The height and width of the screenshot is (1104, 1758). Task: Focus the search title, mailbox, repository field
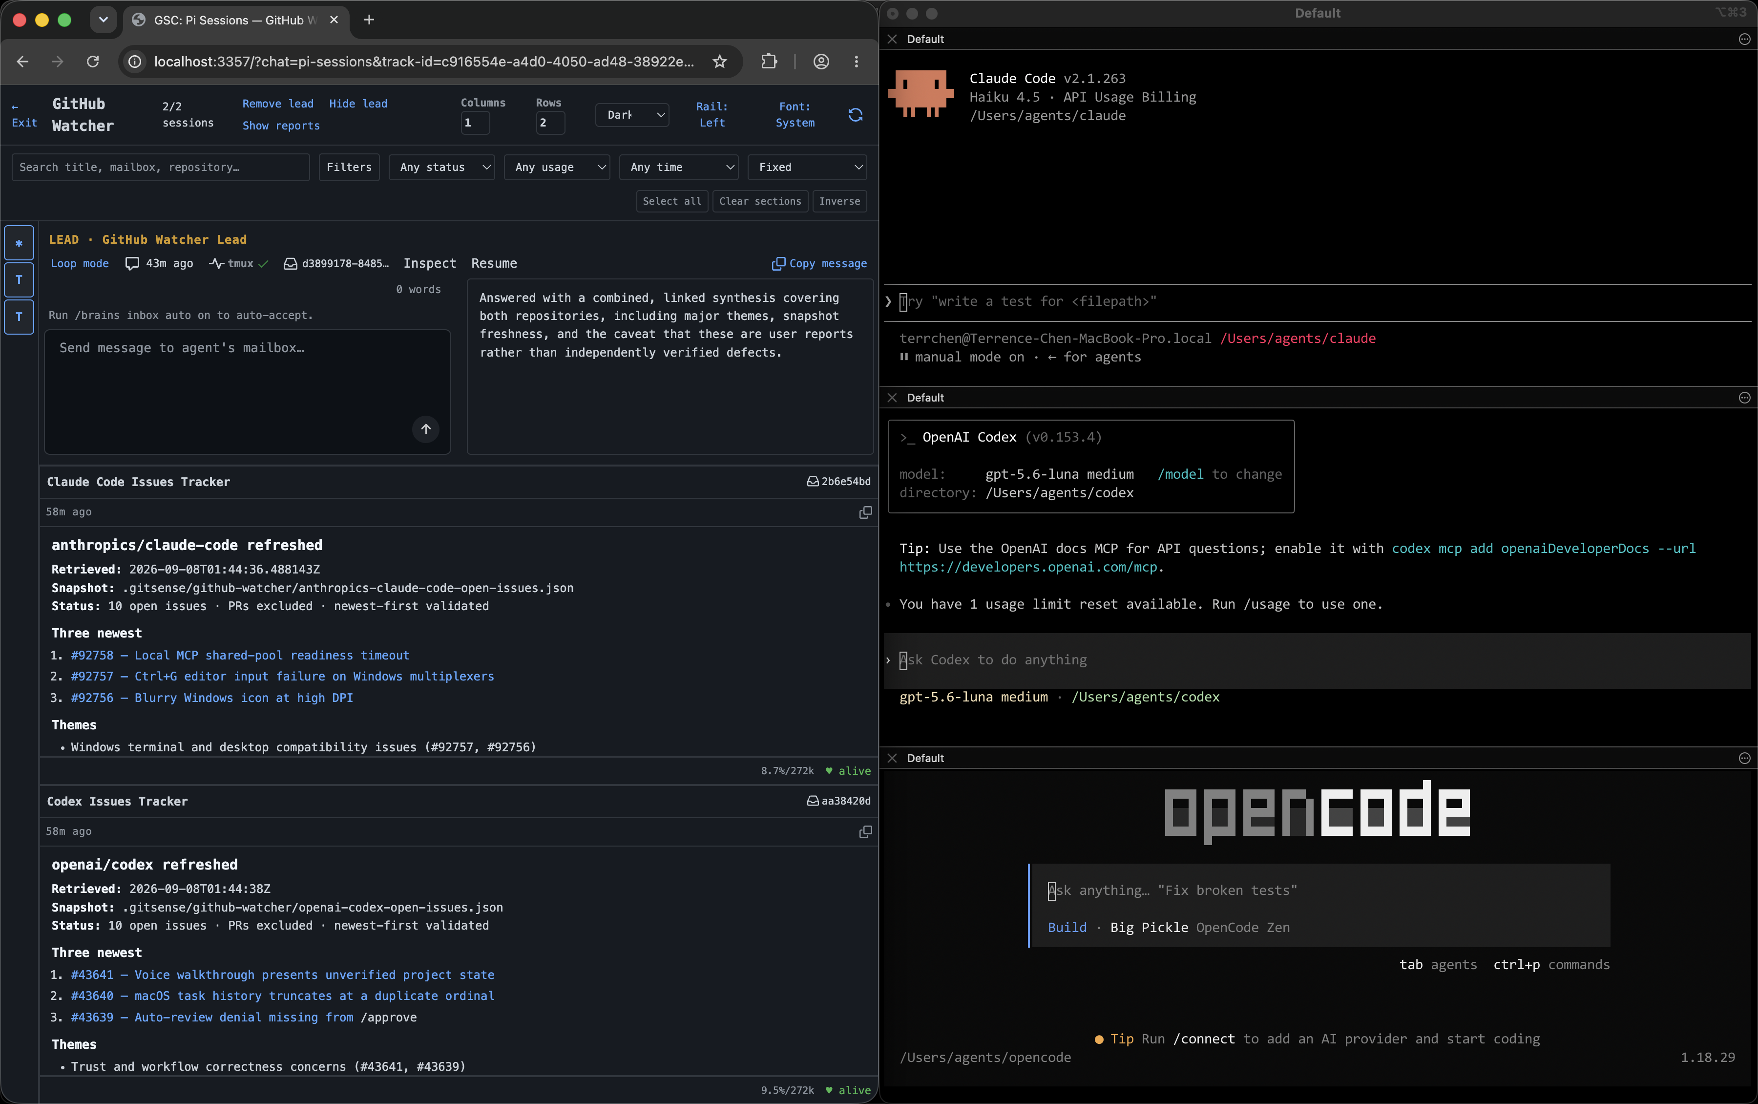161,167
